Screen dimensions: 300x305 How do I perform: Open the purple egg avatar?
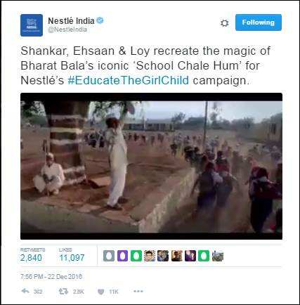tap(122, 256)
